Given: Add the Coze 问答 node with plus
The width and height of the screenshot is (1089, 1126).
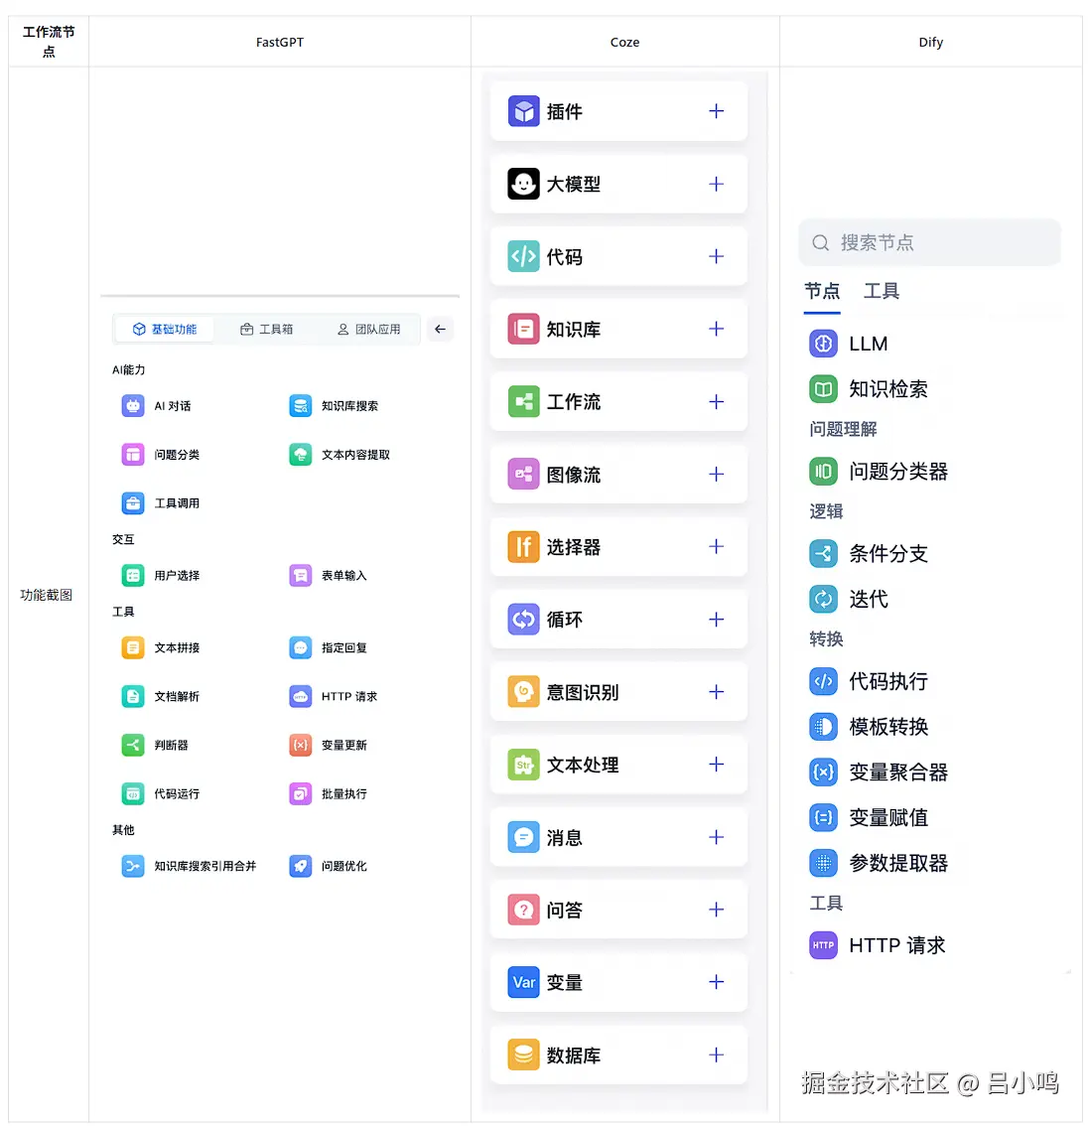Looking at the screenshot, I should pos(716,910).
